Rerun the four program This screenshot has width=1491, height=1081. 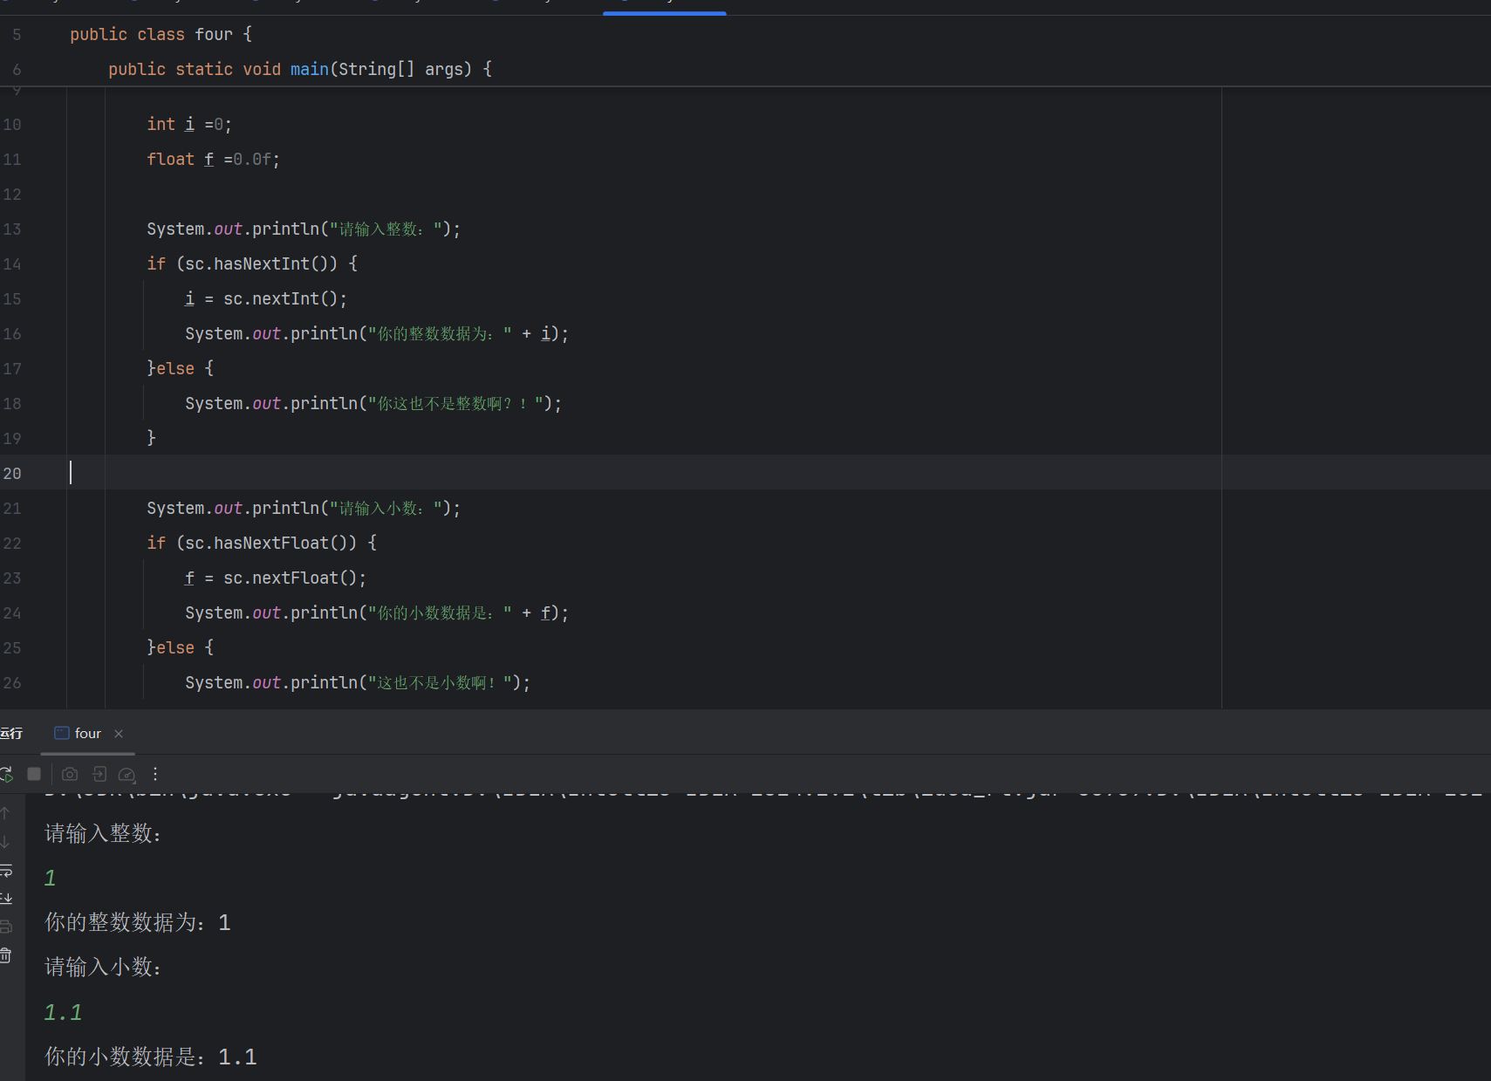[6, 774]
